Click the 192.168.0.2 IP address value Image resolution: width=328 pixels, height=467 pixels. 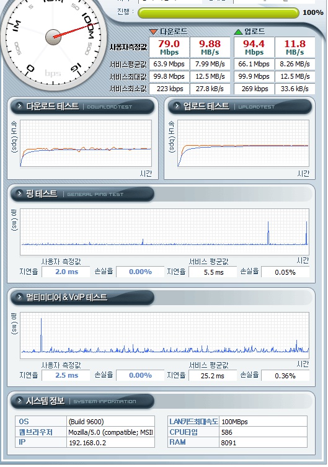pyautogui.click(x=110, y=442)
